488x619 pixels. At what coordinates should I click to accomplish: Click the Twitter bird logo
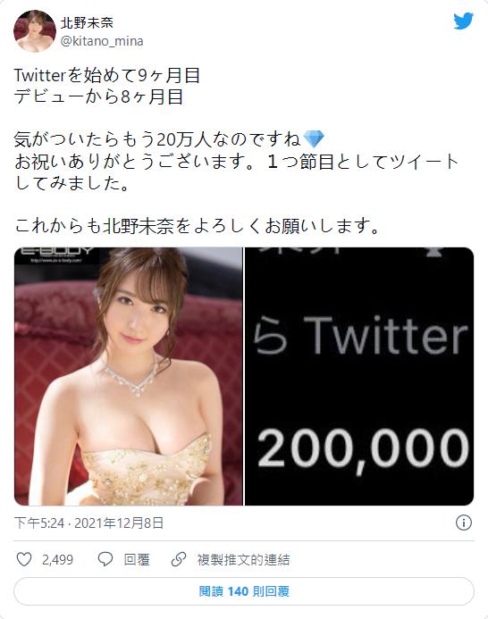[464, 21]
